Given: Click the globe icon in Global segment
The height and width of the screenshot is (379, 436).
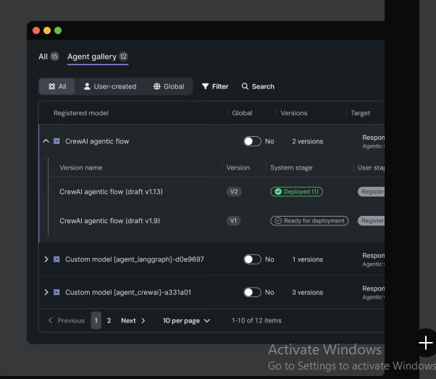Looking at the screenshot, I should (x=157, y=86).
